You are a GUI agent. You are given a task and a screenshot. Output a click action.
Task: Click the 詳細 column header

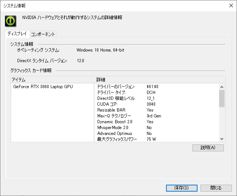tap(101, 79)
